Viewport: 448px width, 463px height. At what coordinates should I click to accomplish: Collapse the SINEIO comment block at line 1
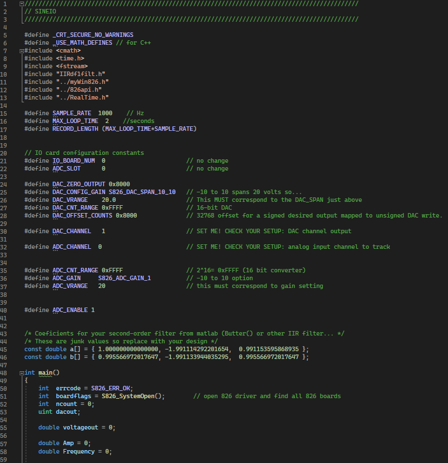(21, 3)
